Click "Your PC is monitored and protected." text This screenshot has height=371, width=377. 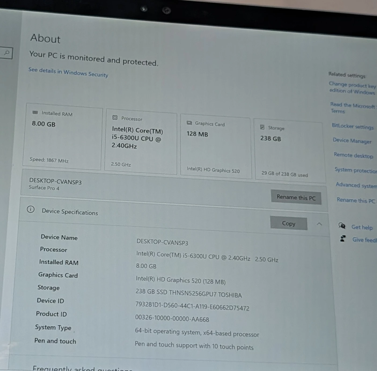point(94,58)
